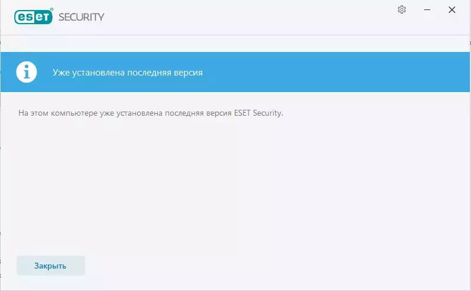This screenshot has width=471, height=291.
Task: Click the letter i inside info icon
Action: coord(27,72)
